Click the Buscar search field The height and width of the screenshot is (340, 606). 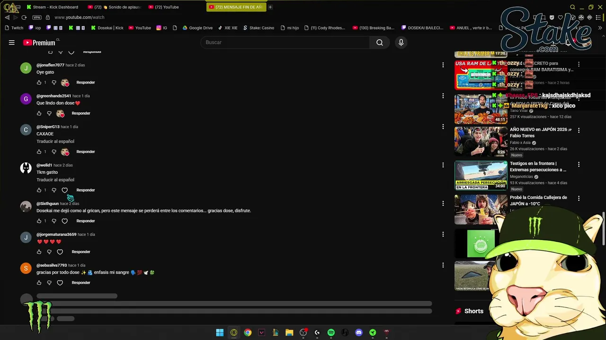point(285,42)
